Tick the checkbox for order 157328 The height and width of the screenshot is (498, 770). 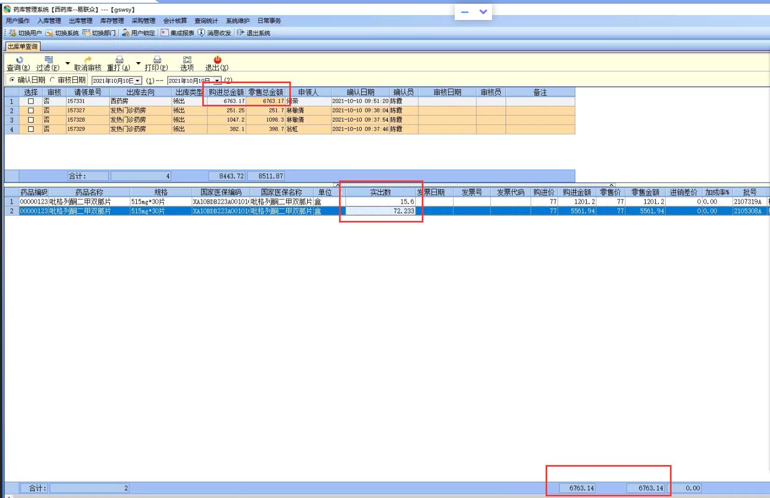31,120
